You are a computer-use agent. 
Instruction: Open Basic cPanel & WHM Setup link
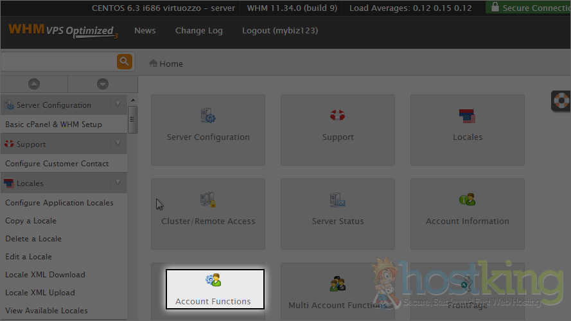click(53, 125)
